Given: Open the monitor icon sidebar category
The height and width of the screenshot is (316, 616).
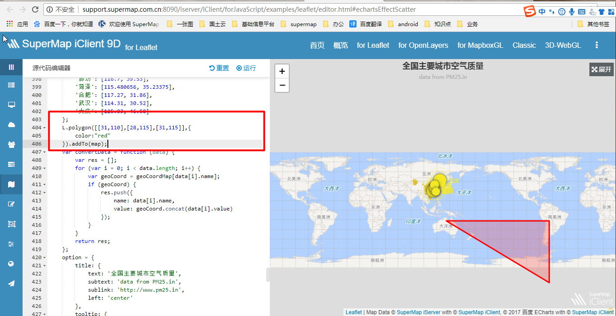Looking at the screenshot, I should (11, 105).
